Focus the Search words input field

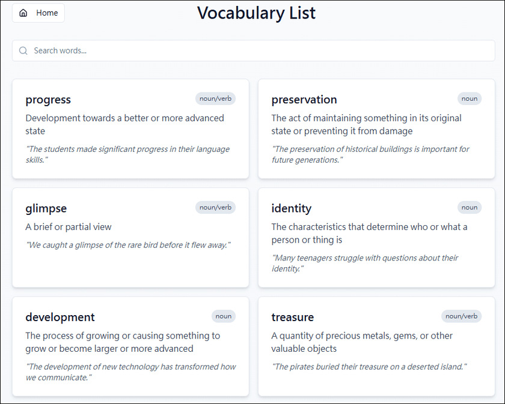coord(254,50)
